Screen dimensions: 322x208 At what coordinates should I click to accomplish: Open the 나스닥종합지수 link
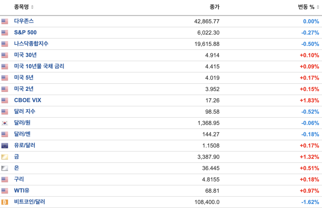(x=31, y=44)
